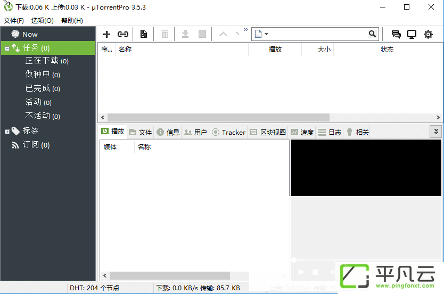Switch to the Tracker tab
Viewport: 444px width, 294px height.
(228, 132)
